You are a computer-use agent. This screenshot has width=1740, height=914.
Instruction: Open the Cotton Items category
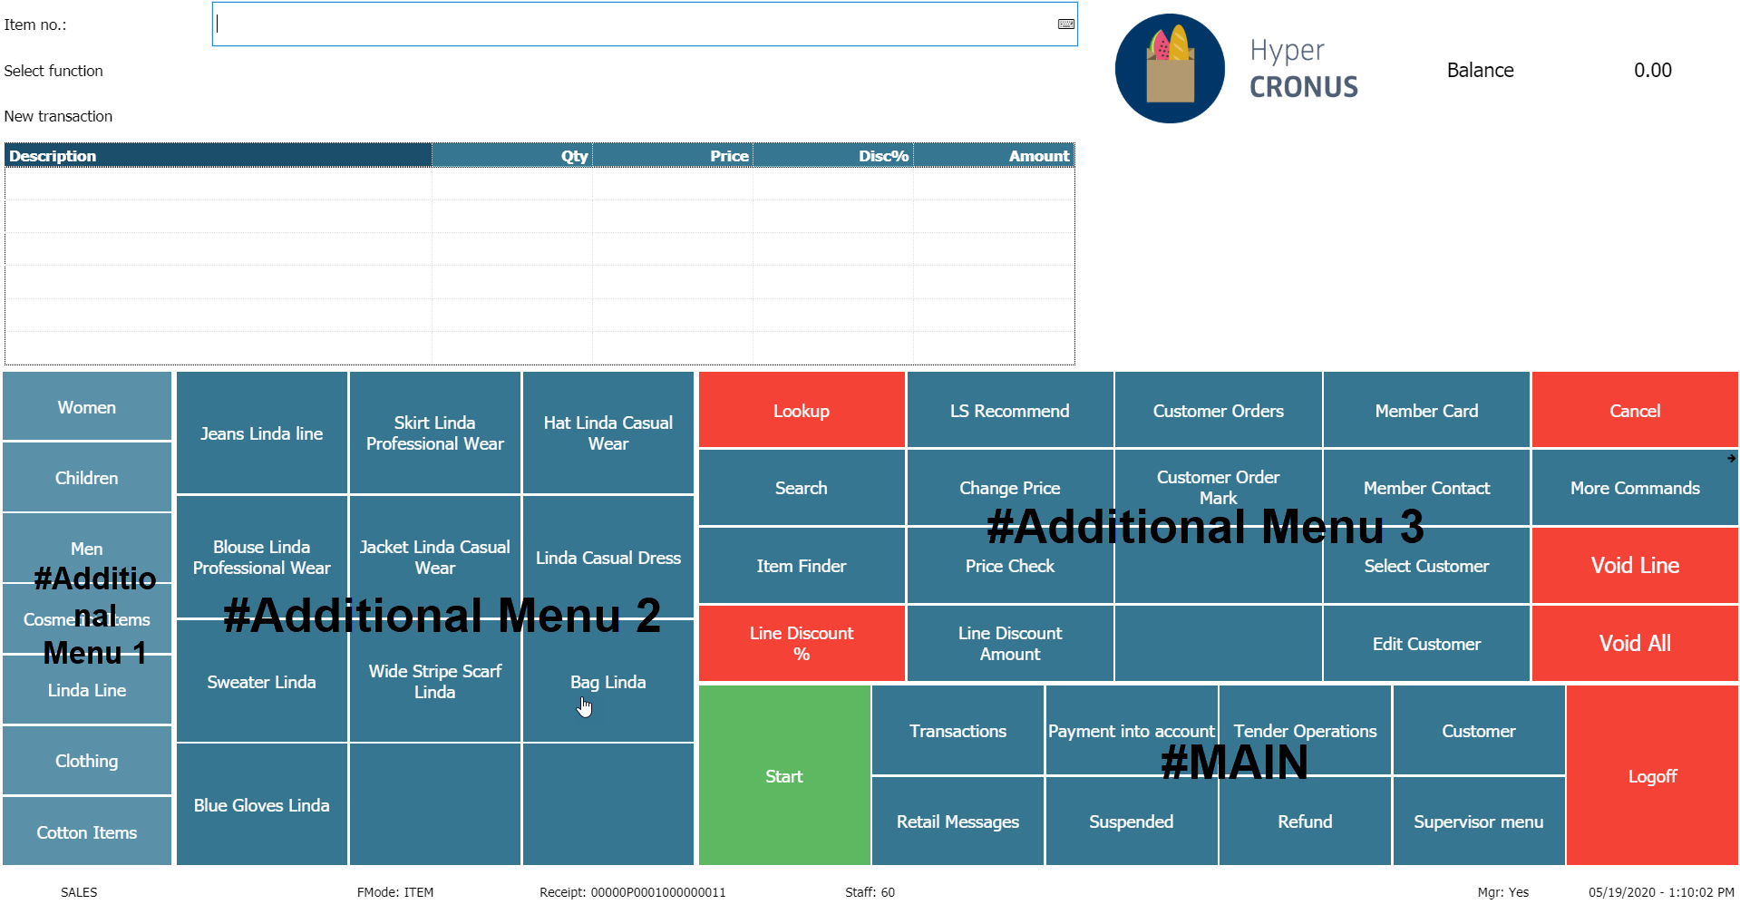87,832
